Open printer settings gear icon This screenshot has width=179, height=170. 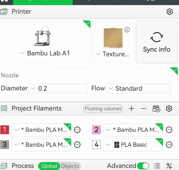(169, 12)
